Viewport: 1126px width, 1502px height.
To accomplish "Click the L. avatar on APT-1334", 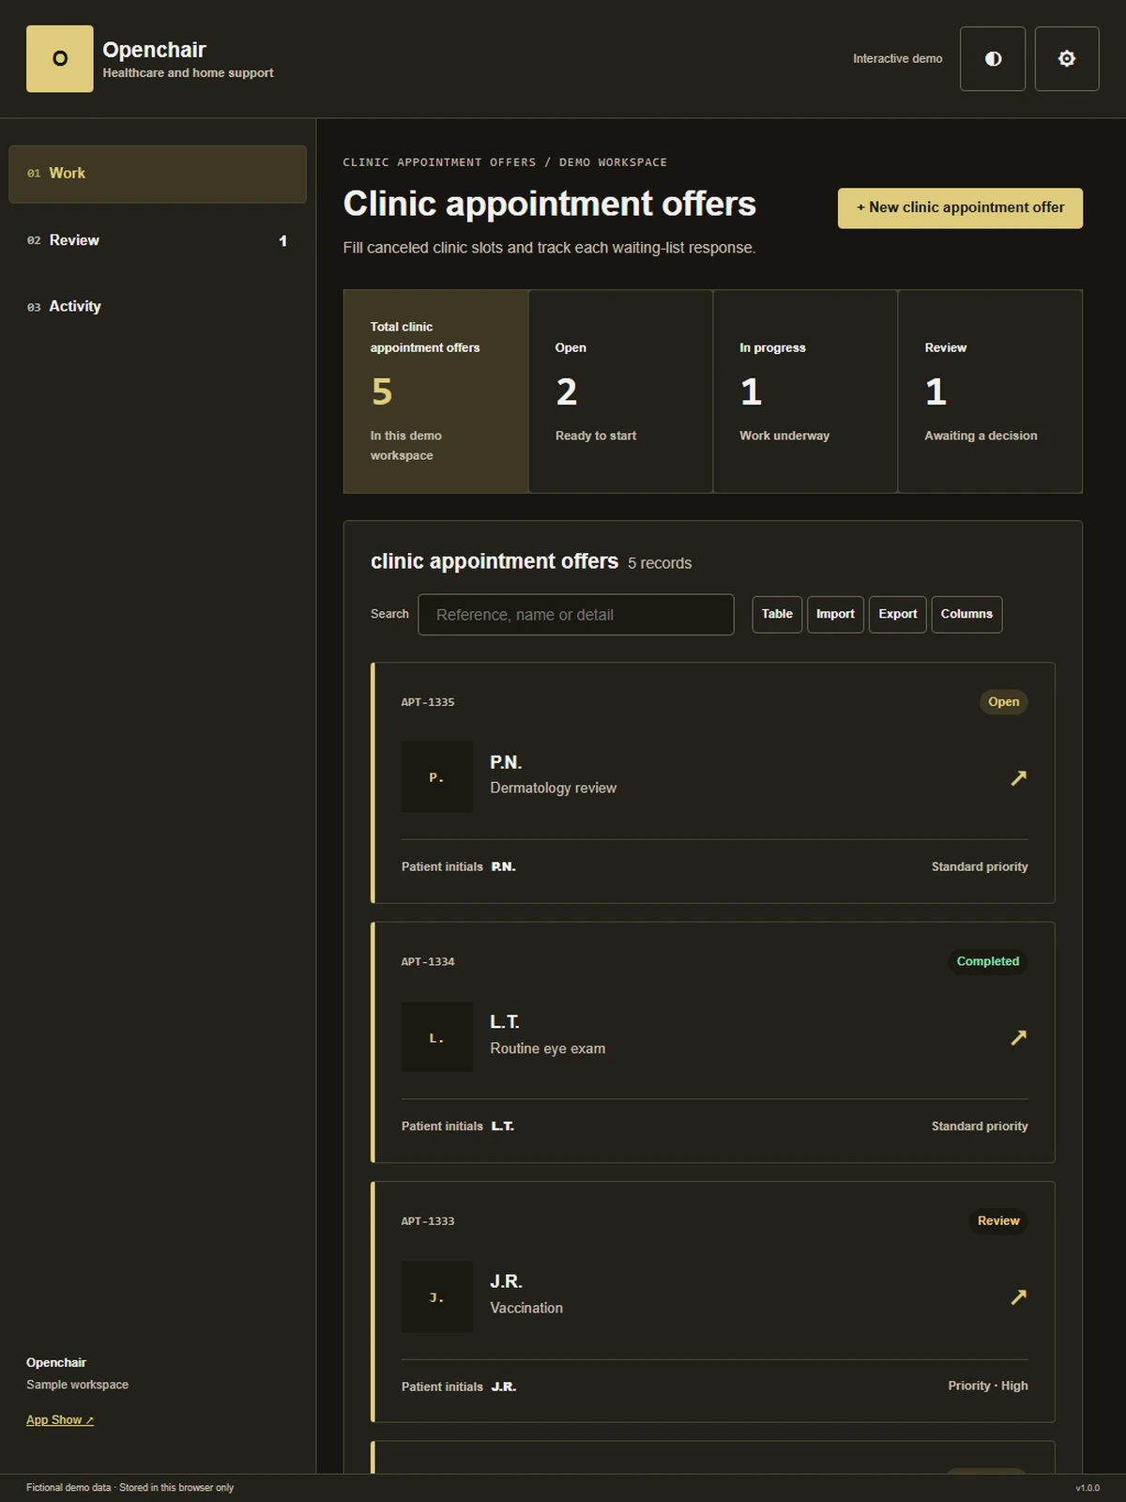I will point(437,1037).
